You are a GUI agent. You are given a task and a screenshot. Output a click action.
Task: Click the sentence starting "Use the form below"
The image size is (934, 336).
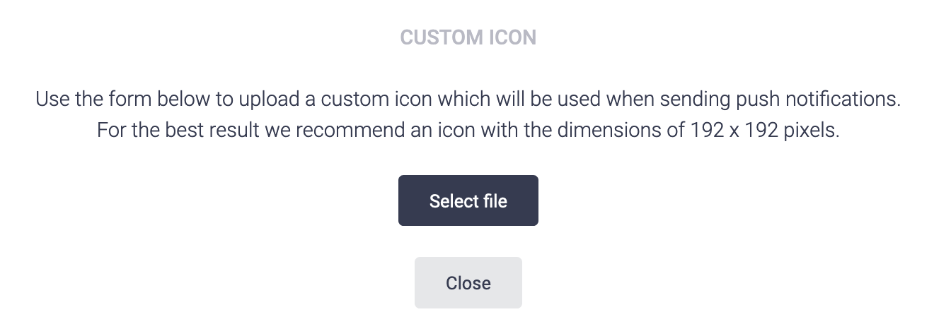tap(468, 99)
